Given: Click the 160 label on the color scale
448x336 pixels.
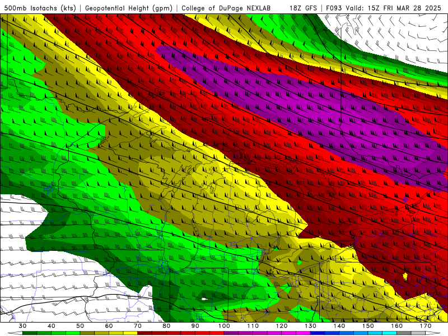Looking at the screenshot, I should coord(397,326).
